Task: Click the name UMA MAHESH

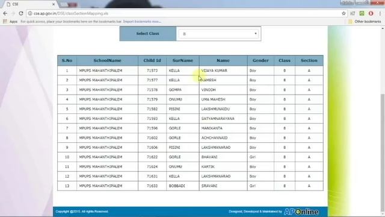Action: [x=213, y=99]
